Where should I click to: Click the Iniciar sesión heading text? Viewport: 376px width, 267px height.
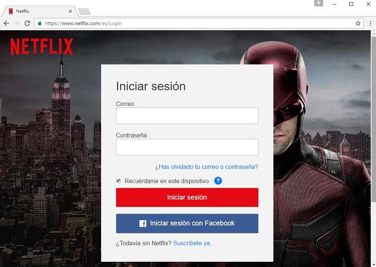(x=151, y=86)
